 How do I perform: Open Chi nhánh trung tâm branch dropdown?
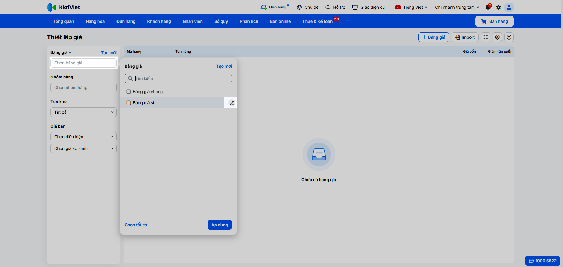point(457,7)
